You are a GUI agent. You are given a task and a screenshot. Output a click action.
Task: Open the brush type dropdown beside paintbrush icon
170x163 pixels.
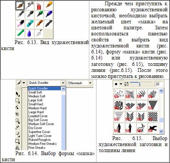click(24, 83)
